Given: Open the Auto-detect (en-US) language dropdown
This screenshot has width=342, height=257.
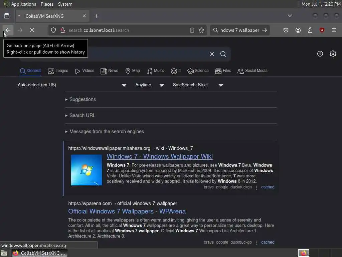Looking at the screenshot, I should click(72, 85).
